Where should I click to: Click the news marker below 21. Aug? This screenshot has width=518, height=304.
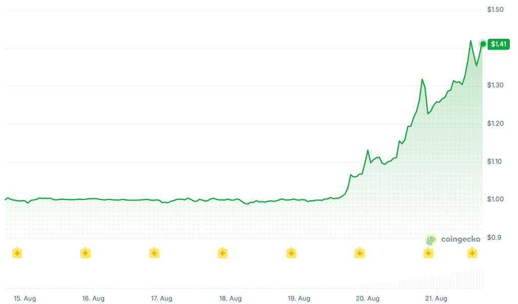tap(428, 253)
